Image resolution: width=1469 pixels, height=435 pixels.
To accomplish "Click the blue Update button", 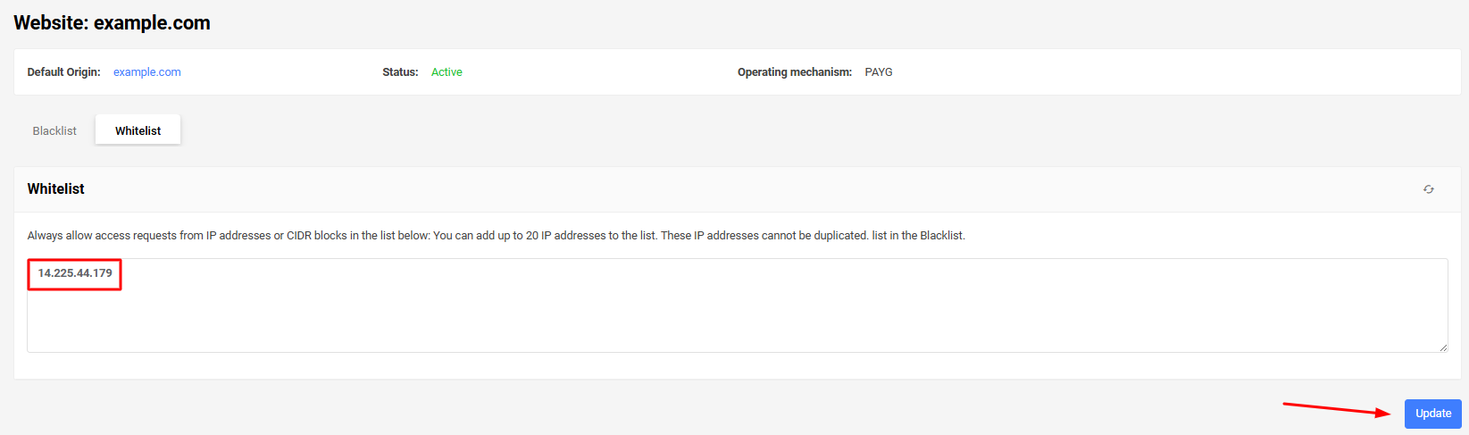I will (x=1432, y=414).
